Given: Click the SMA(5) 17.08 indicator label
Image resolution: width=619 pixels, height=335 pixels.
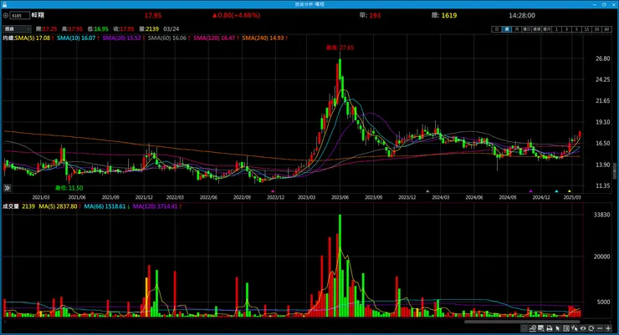Looking at the screenshot, I should point(33,38).
